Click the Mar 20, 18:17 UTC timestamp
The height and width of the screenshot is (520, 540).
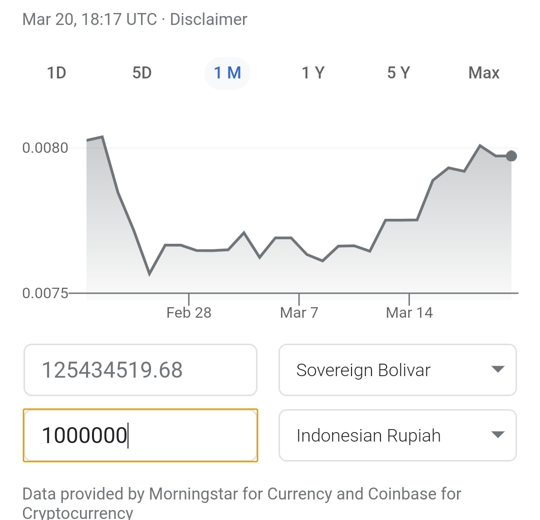pyautogui.click(x=89, y=19)
